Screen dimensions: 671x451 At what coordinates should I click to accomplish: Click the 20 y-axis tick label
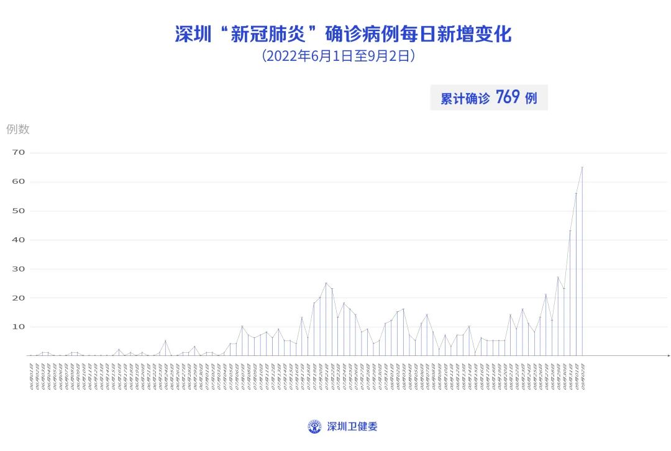pos(18,298)
